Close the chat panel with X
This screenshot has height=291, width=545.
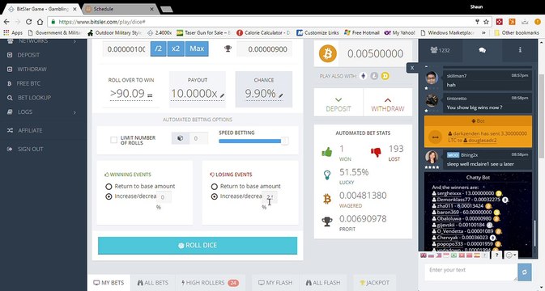(x=412, y=68)
